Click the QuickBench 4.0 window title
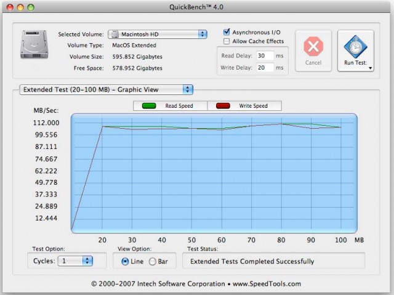 click(x=196, y=7)
